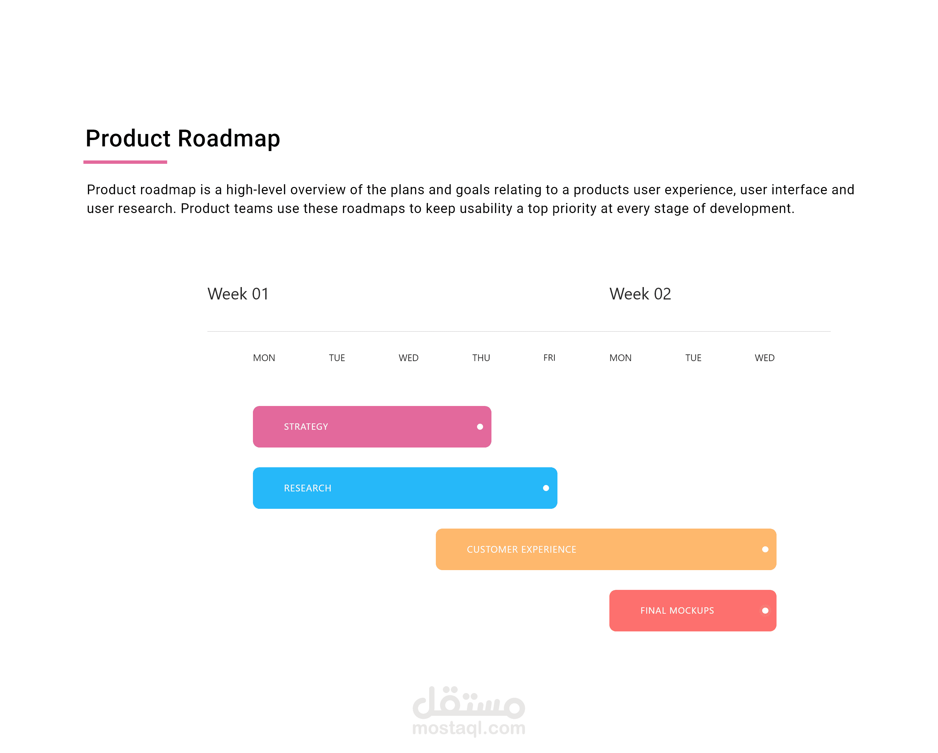Screen dimensions: 938x753
Task: Click the first MON day label
Action: tap(264, 358)
